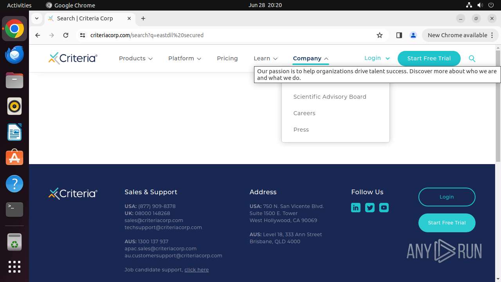Click Start Free Trial in header
The width and height of the screenshot is (501, 282).
coord(429,58)
